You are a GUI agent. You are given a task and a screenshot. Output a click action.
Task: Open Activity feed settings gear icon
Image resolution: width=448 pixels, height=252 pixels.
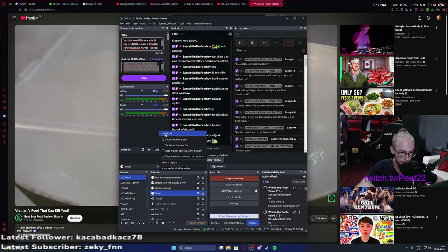tap(303, 51)
